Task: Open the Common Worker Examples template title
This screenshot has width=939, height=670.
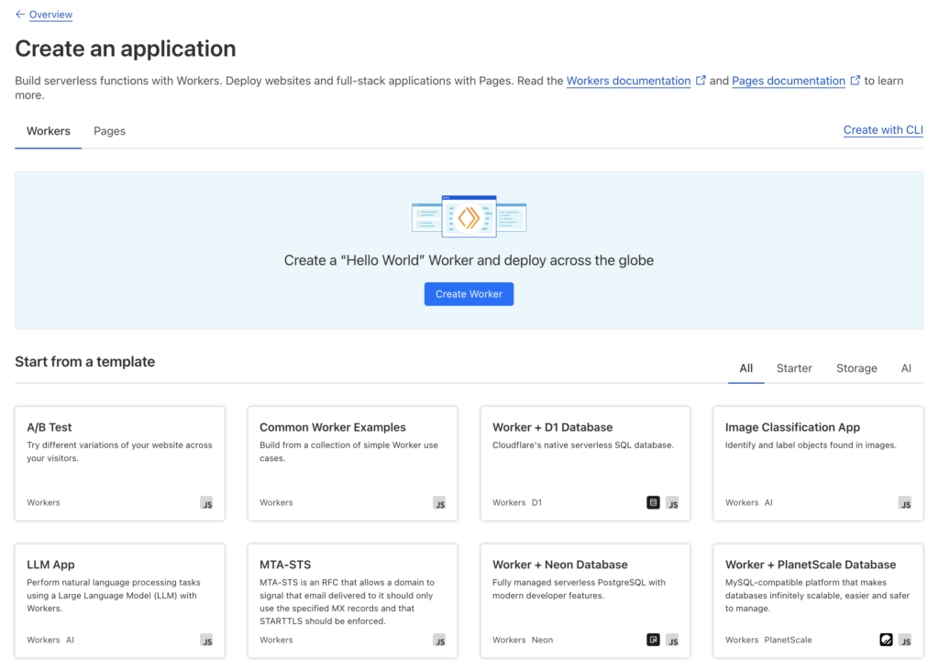Action: [332, 427]
